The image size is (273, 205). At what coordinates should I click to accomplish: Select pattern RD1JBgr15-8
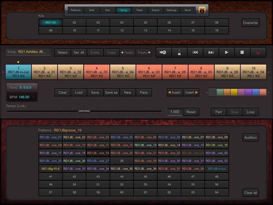[51, 169]
